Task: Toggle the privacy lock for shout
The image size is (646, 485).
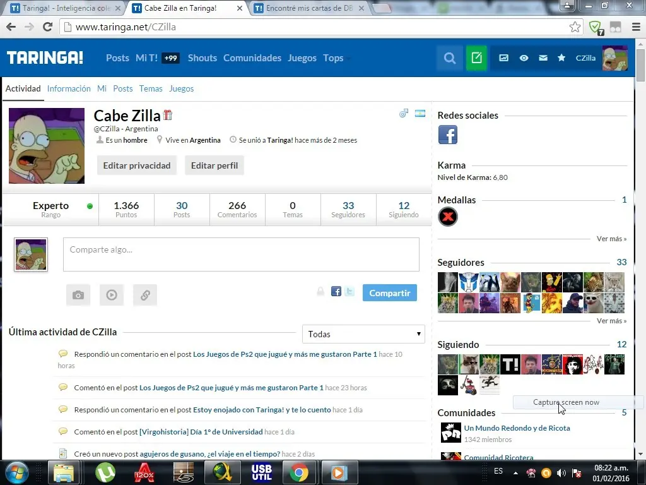Action: click(x=320, y=292)
